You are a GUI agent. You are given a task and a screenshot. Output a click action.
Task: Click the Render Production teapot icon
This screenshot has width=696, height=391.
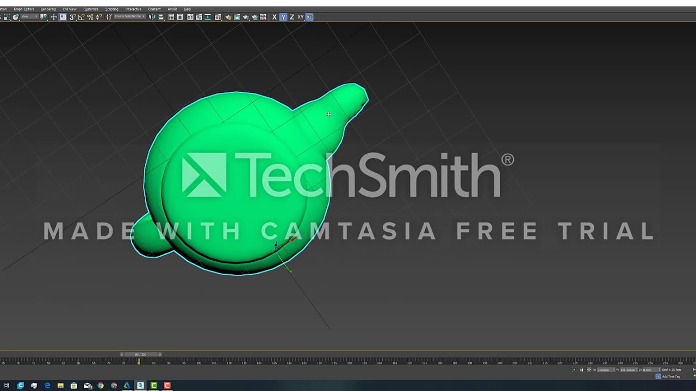[246, 17]
